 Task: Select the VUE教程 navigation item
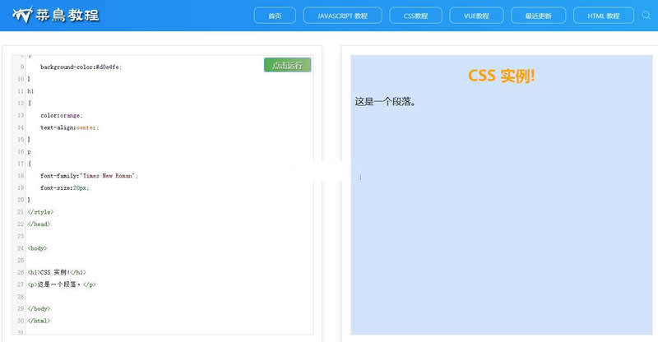pyautogui.click(x=476, y=16)
